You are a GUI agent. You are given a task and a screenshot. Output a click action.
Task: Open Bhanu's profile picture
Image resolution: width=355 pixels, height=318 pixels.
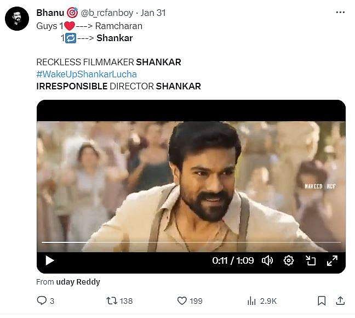[16, 19]
